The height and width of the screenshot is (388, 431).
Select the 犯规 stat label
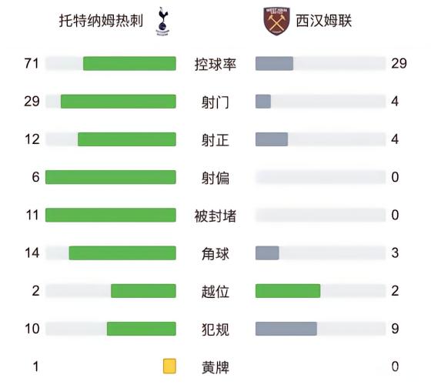(215, 329)
